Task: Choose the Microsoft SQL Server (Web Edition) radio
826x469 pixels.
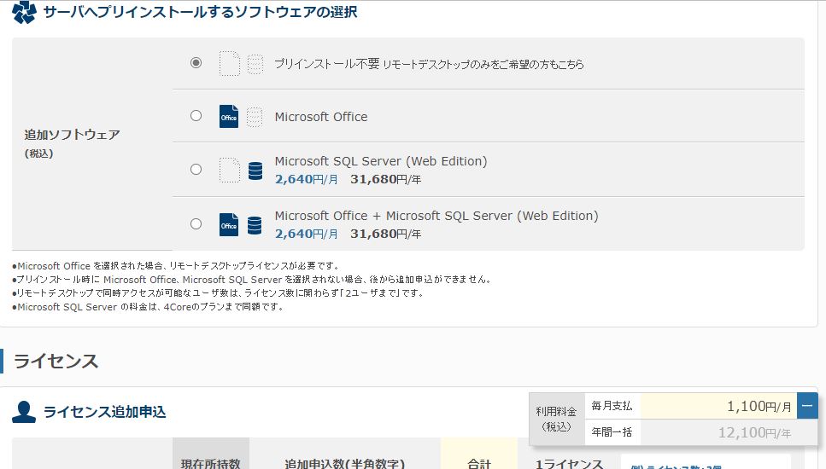Action: coord(196,170)
